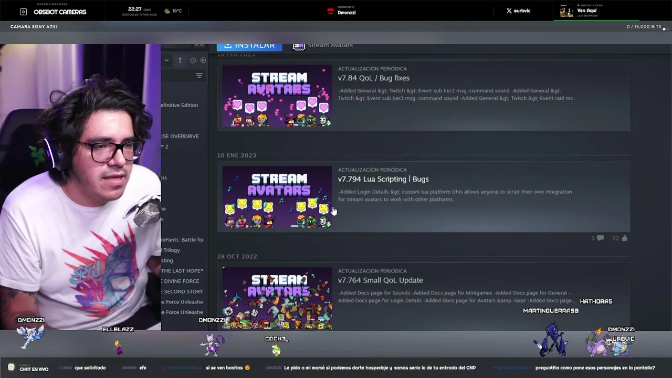Click the clock recent-activity filter icon
The image size is (672, 378).
tap(193, 60)
